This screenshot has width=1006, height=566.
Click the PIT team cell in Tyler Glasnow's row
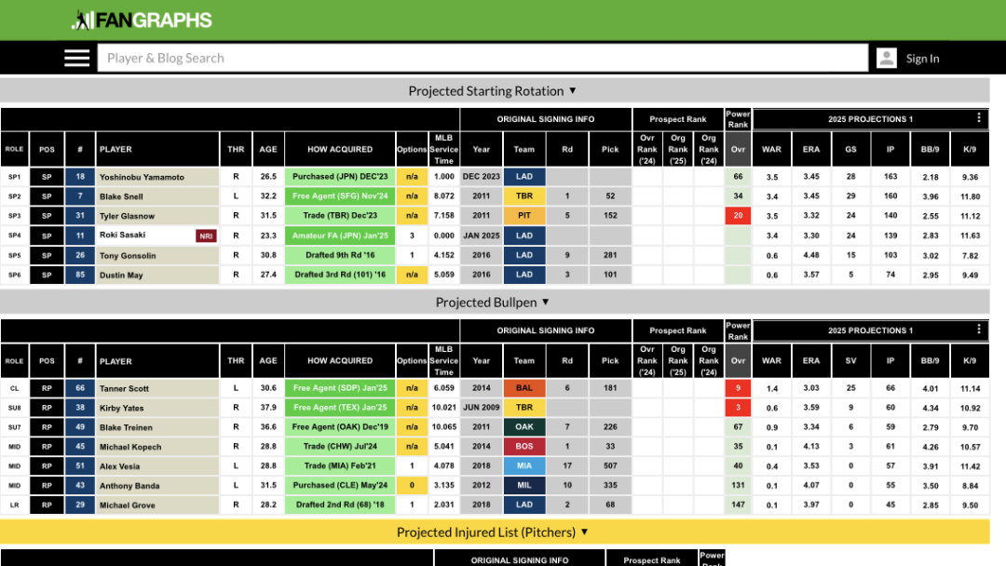click(x=524, y=215)
